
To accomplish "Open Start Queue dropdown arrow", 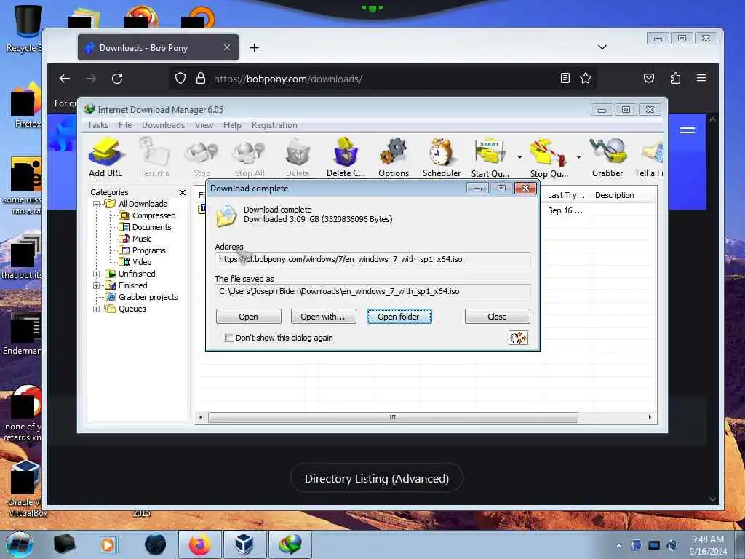I will (x=519, y=157).
